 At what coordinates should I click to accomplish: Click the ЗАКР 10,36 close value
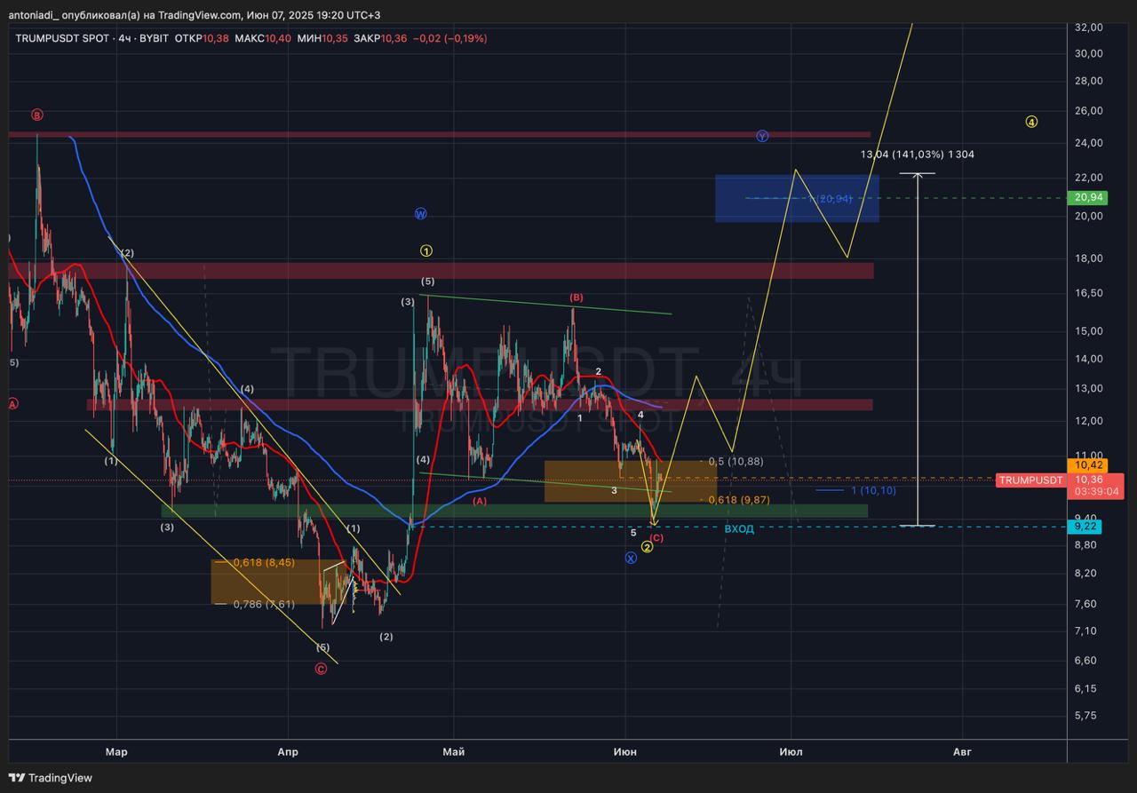[x=380, y=38]
